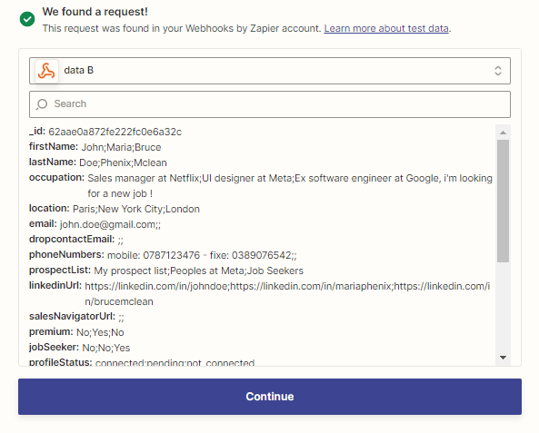Screen dimensions: 539x433
Task: Click the vertical scrollbar thumb
Action: pyautogui.click(x=503, y=201)
